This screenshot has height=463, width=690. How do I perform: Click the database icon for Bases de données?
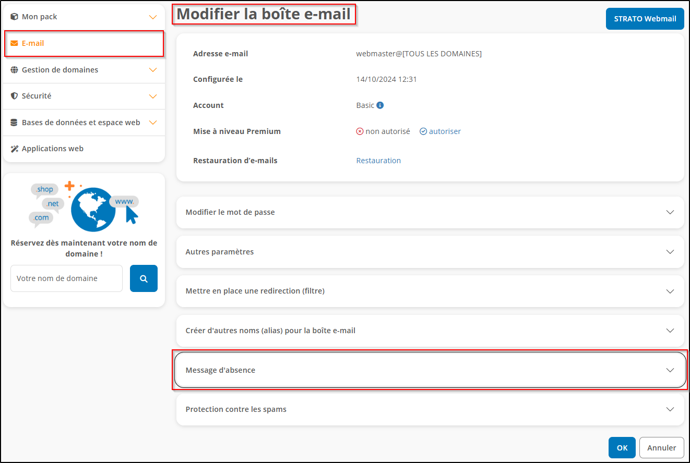(14, 122)
